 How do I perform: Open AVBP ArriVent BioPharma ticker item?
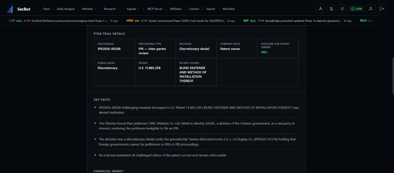63,21
